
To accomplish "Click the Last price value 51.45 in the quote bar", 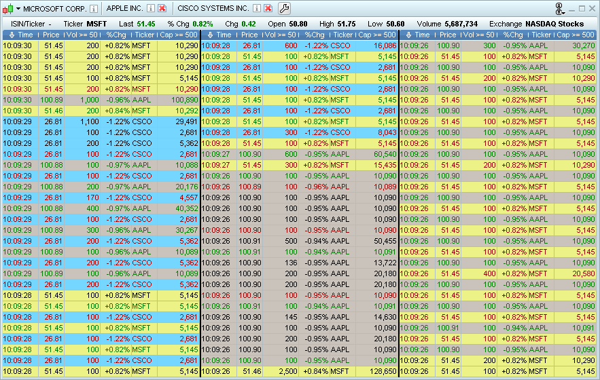I will tap(146, 24).
